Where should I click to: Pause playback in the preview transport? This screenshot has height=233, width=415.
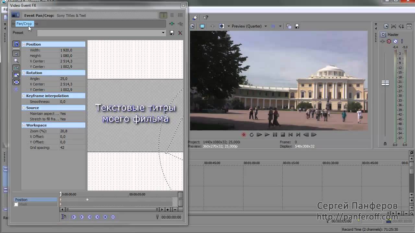[x=275, y=135]
